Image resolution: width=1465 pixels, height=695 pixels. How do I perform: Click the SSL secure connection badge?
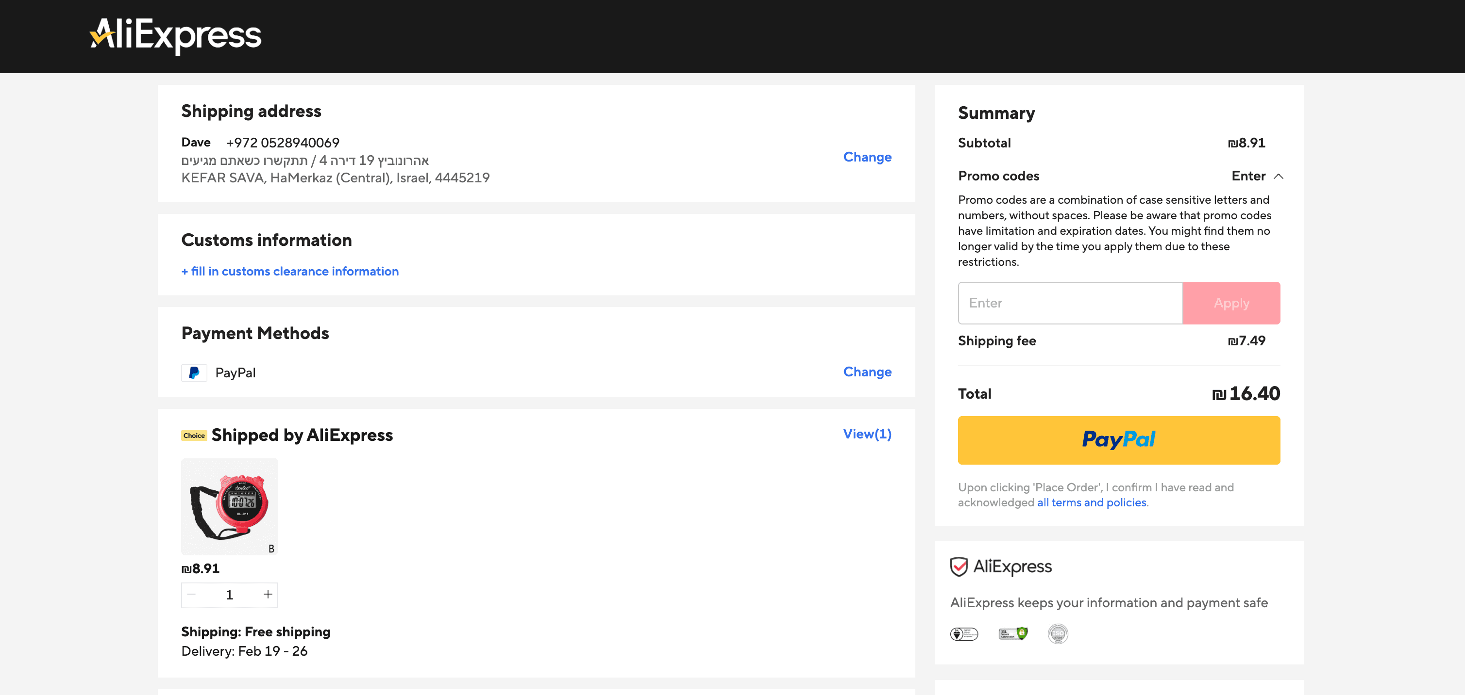pos(1013,634)
